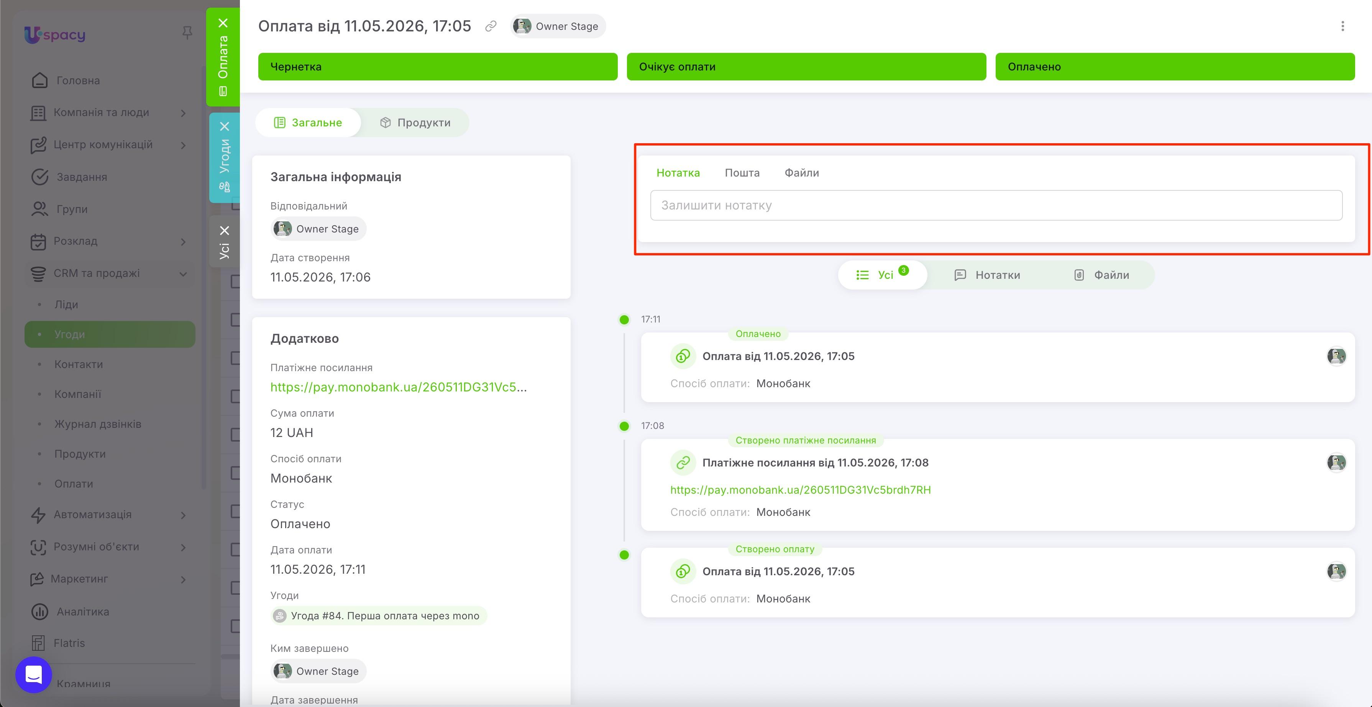Filter timeline by Нотатки
The image size is (1372, 707).
click(x=987, y=275)
